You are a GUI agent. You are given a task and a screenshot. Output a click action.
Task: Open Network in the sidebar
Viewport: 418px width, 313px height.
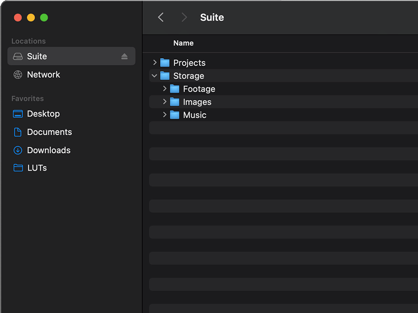(43, 75)
